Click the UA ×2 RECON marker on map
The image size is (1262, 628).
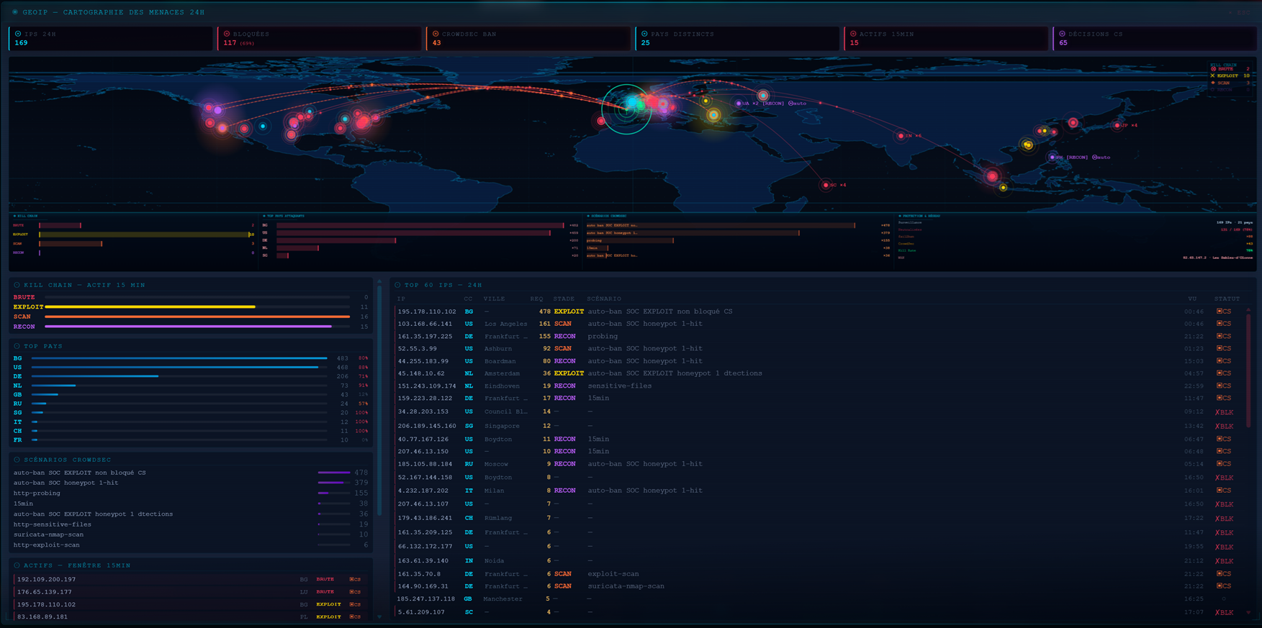(x=739, y=104)
